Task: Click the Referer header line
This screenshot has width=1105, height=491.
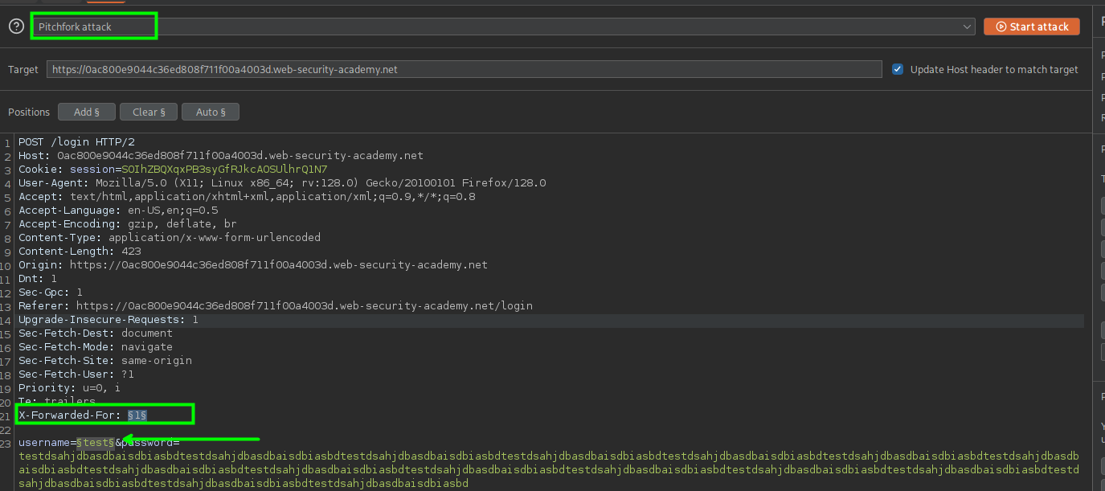Action: [275, 306]
